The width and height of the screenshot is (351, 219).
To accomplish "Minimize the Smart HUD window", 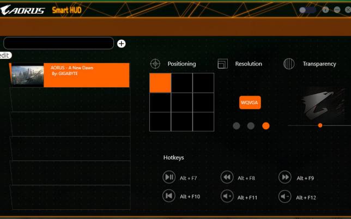I will (337, 10).
